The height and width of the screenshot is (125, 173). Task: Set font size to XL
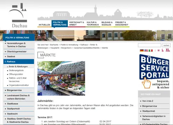click(x=168, y=50)
